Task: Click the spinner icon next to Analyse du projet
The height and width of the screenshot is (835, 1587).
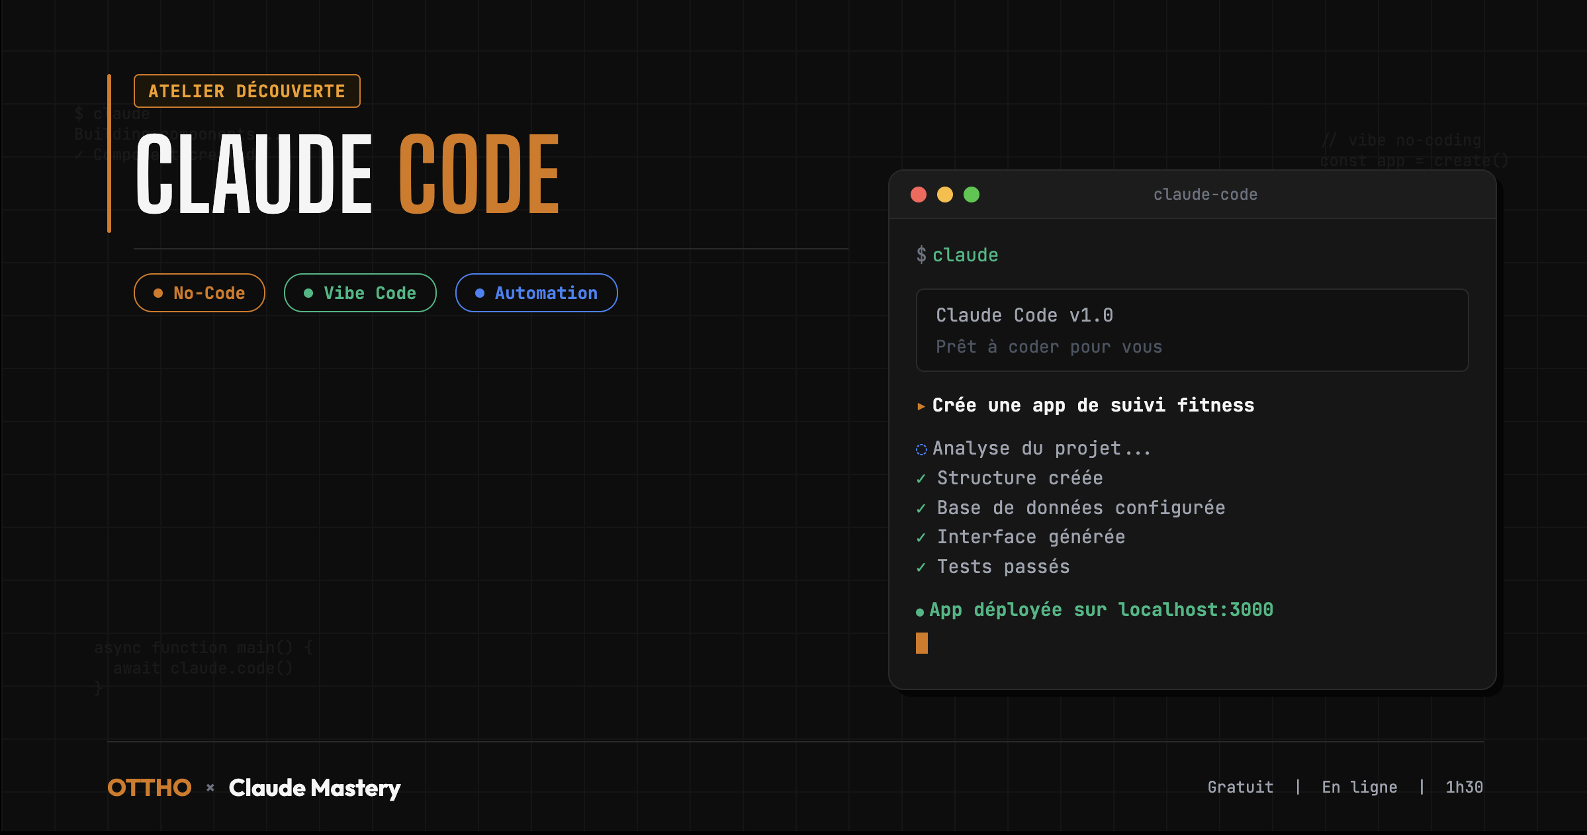Action: (921, 449)
